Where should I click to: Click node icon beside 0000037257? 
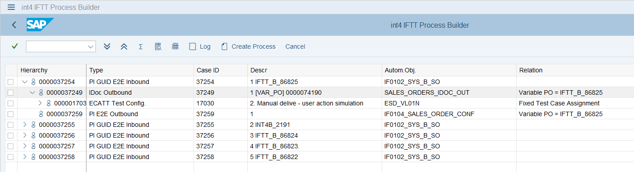(x=33, y=146)
